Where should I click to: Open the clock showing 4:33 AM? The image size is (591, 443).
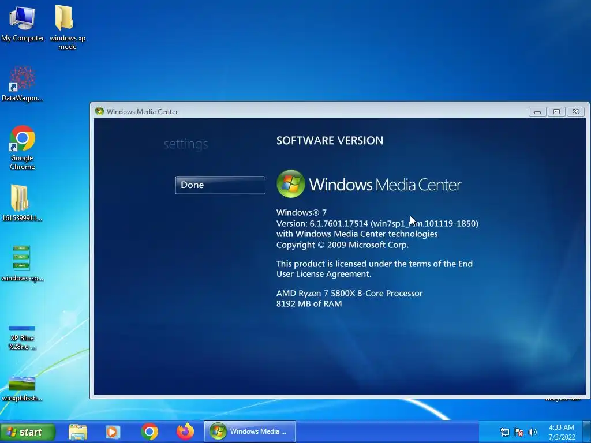(x=562, y=432)
